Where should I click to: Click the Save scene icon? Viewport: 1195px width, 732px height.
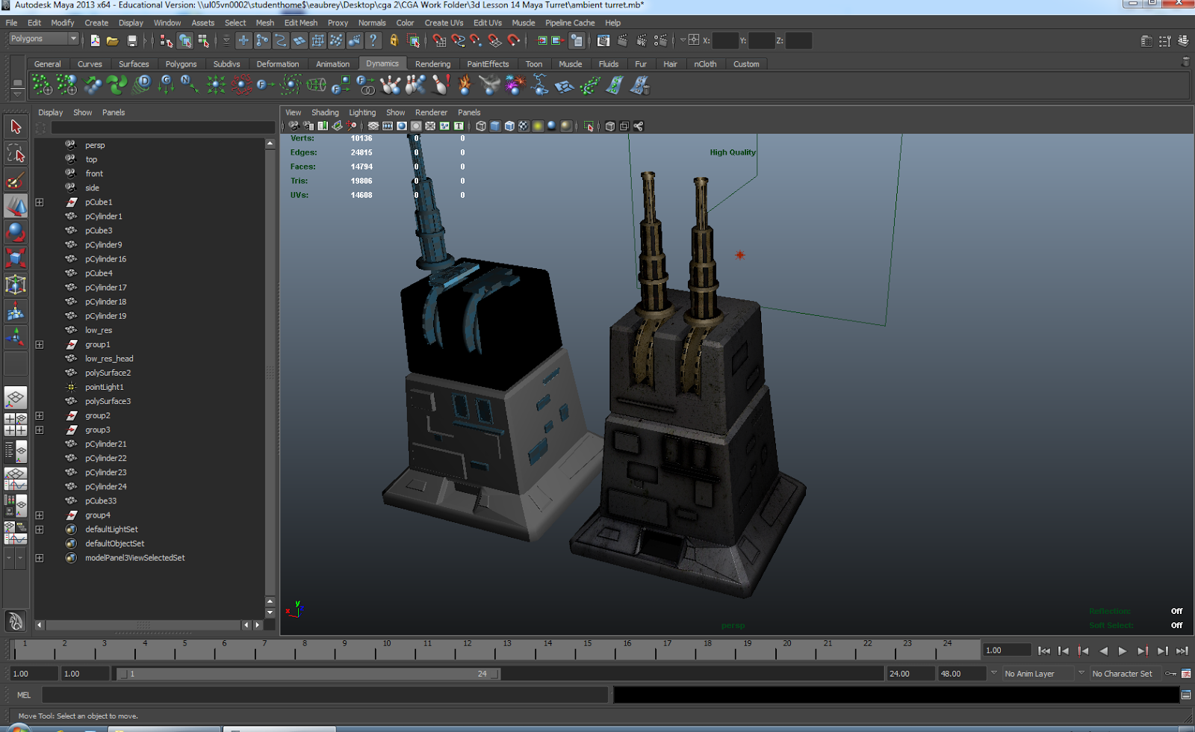click(x=132, y=41)
